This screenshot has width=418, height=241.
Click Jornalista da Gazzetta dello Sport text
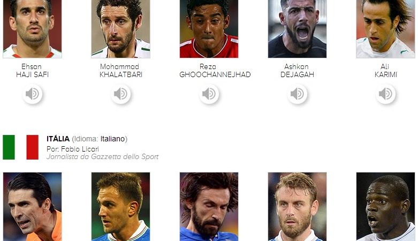coord(102,157)
